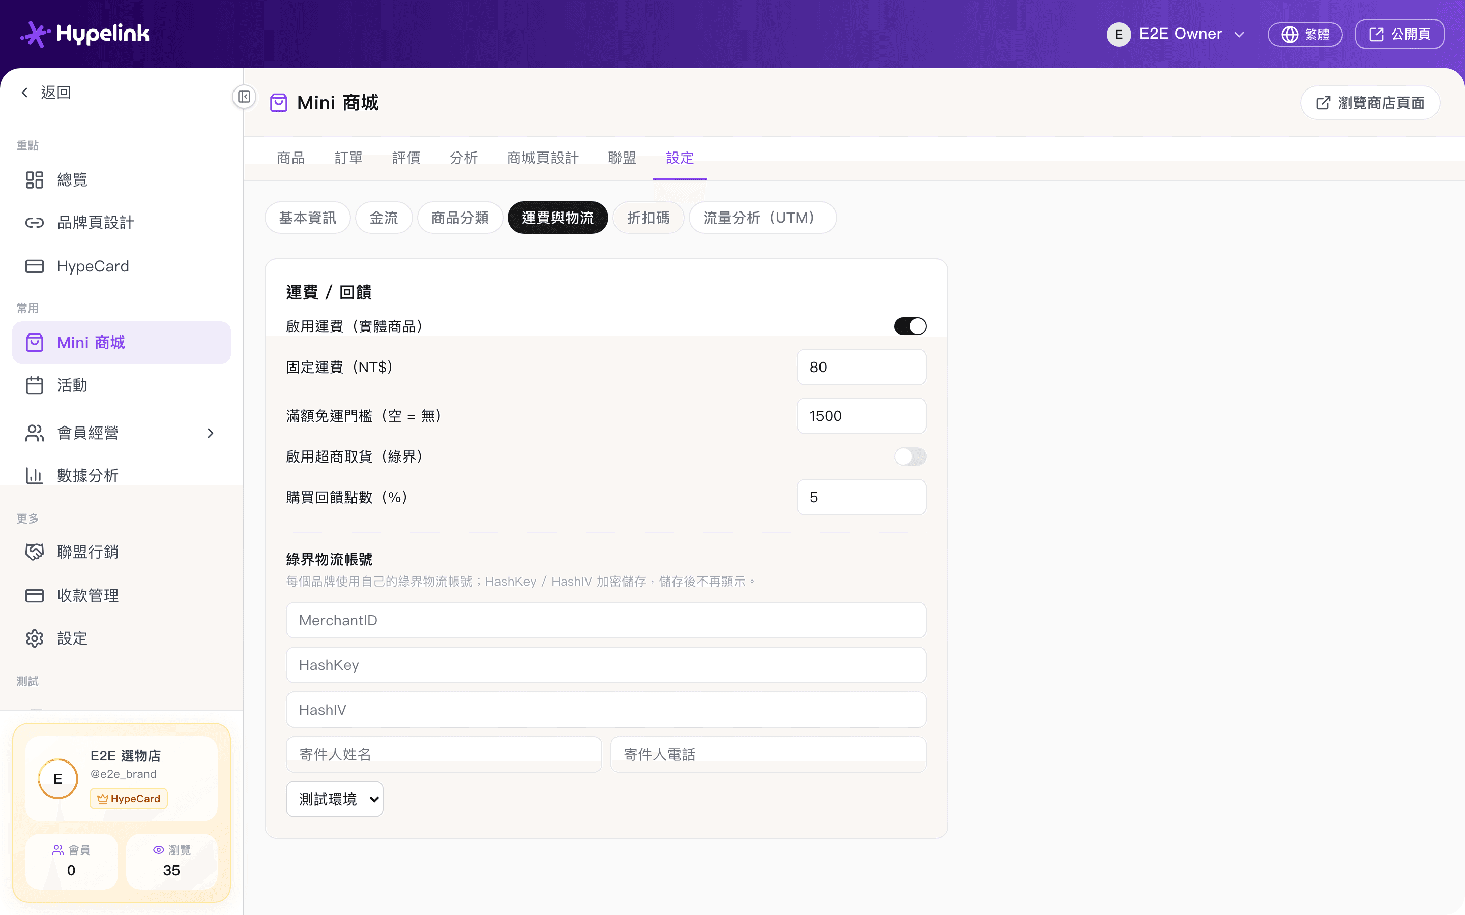The height and width of the screenshot is (915, 1465).
Task: Open the E2E Owner account dropdown
Action: [1176, 35]
